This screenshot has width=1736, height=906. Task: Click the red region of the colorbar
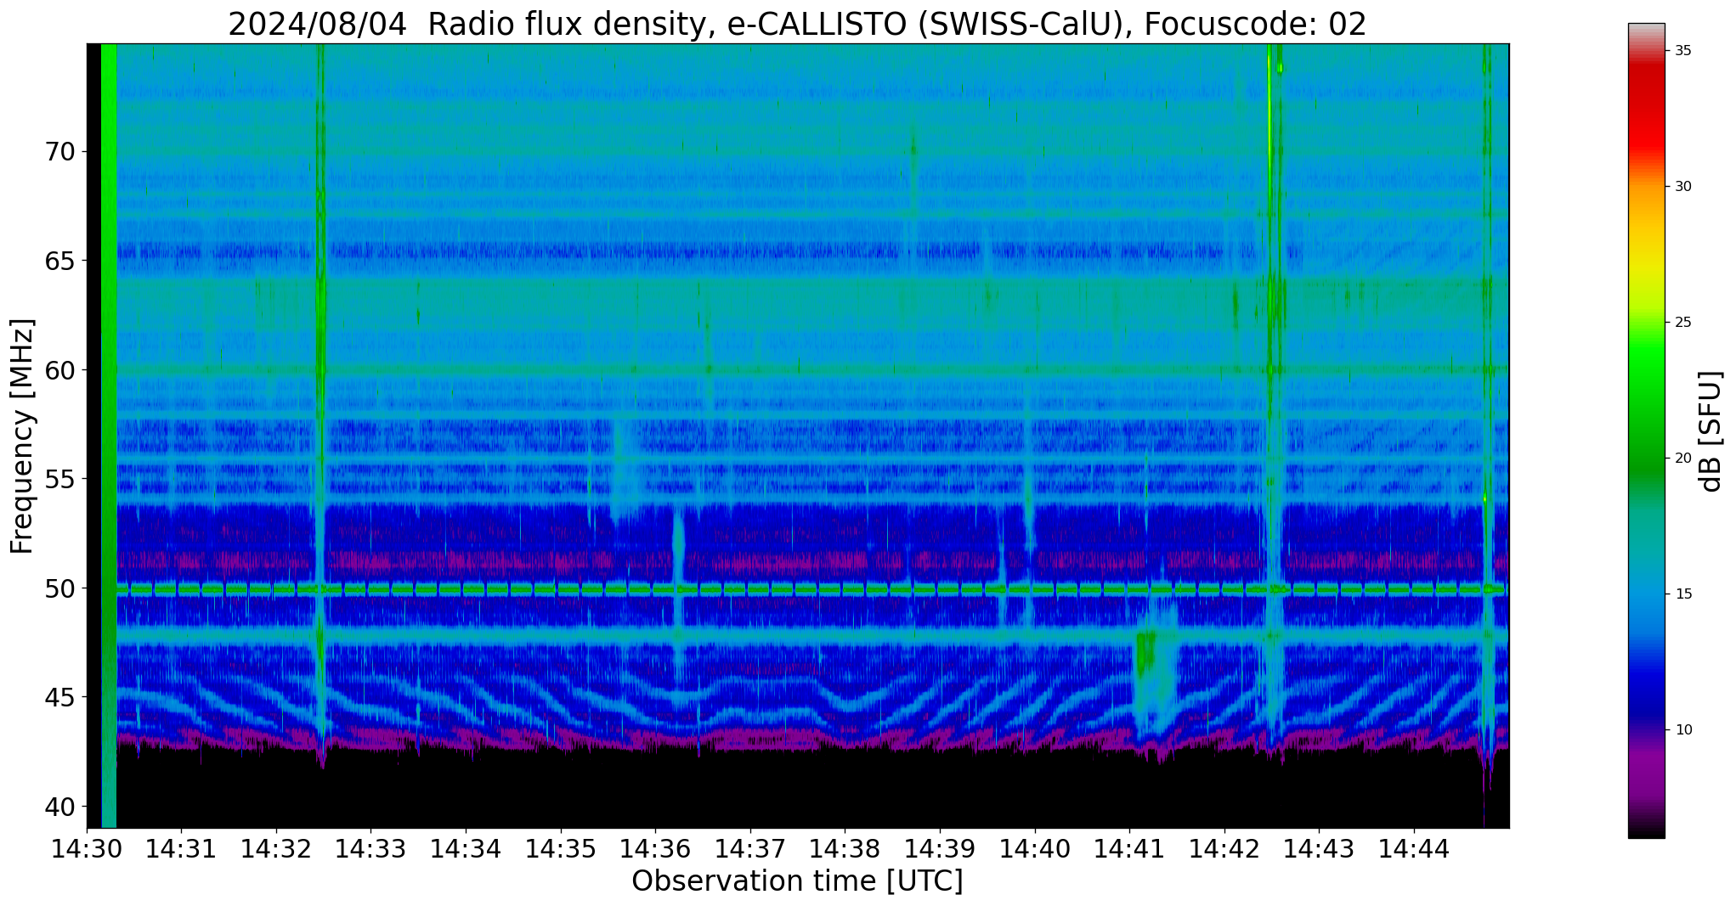[x=1646, y=110]
